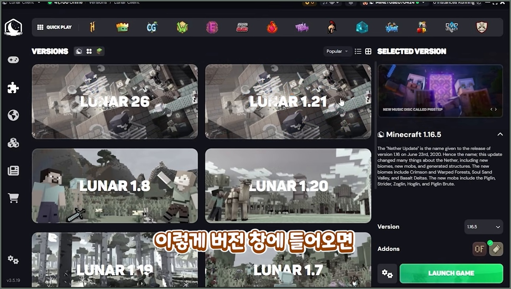The height and width of the screenshot is (289, 511).
Task: Open the newspaper news section
Action: [13, 171]
